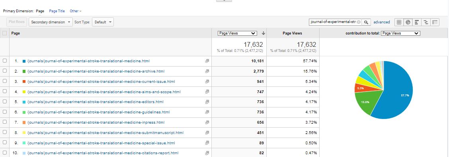Open the guidelines.html page in new window
This screenshot has height=157, width=449.
point(207,112)
